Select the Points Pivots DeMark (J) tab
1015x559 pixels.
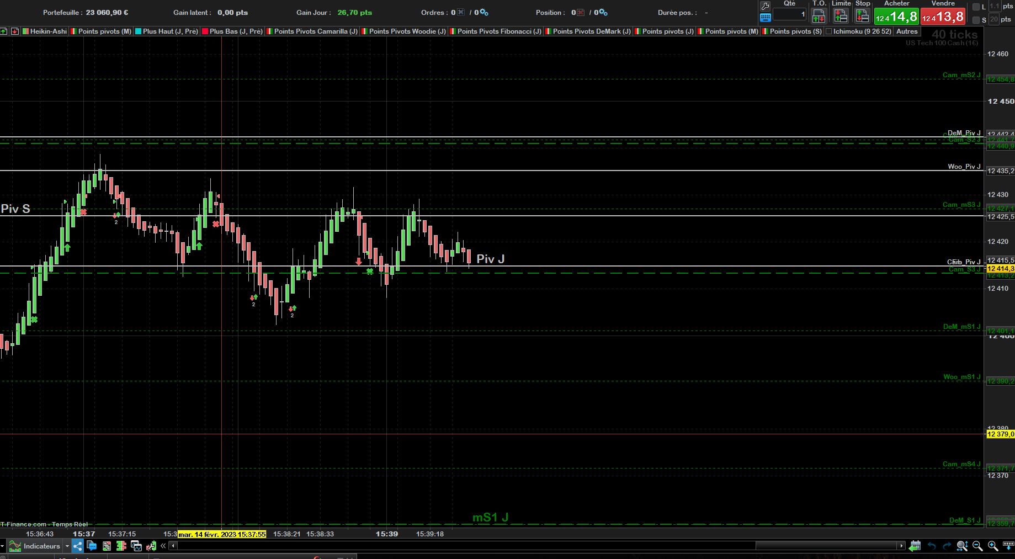tap(588, 31)
